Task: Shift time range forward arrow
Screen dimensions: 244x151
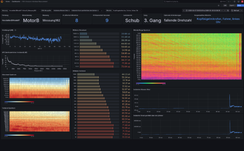Action: coord(225,11)
